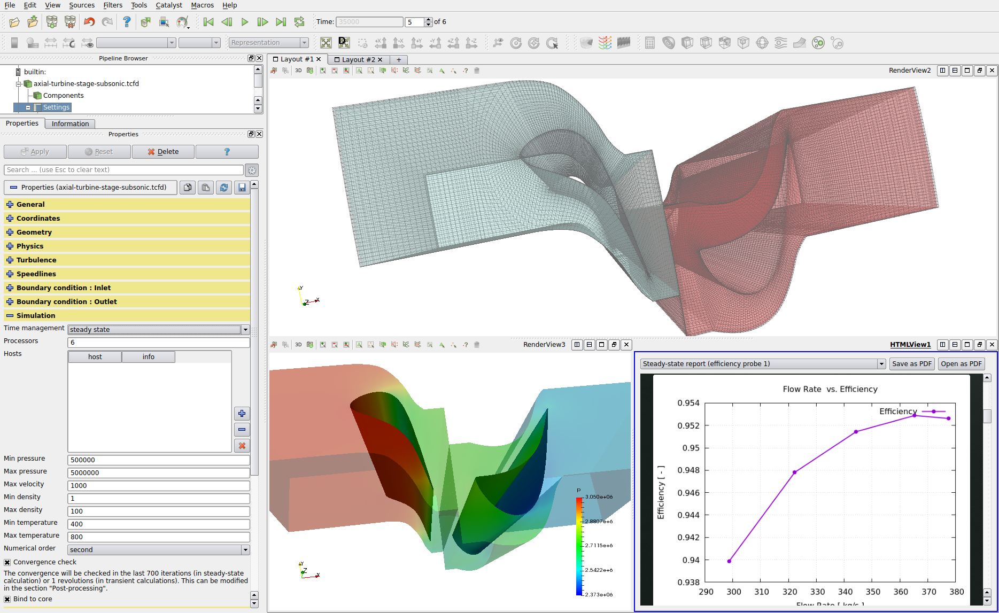Click the Play animation button

click(x=245, y=22)
